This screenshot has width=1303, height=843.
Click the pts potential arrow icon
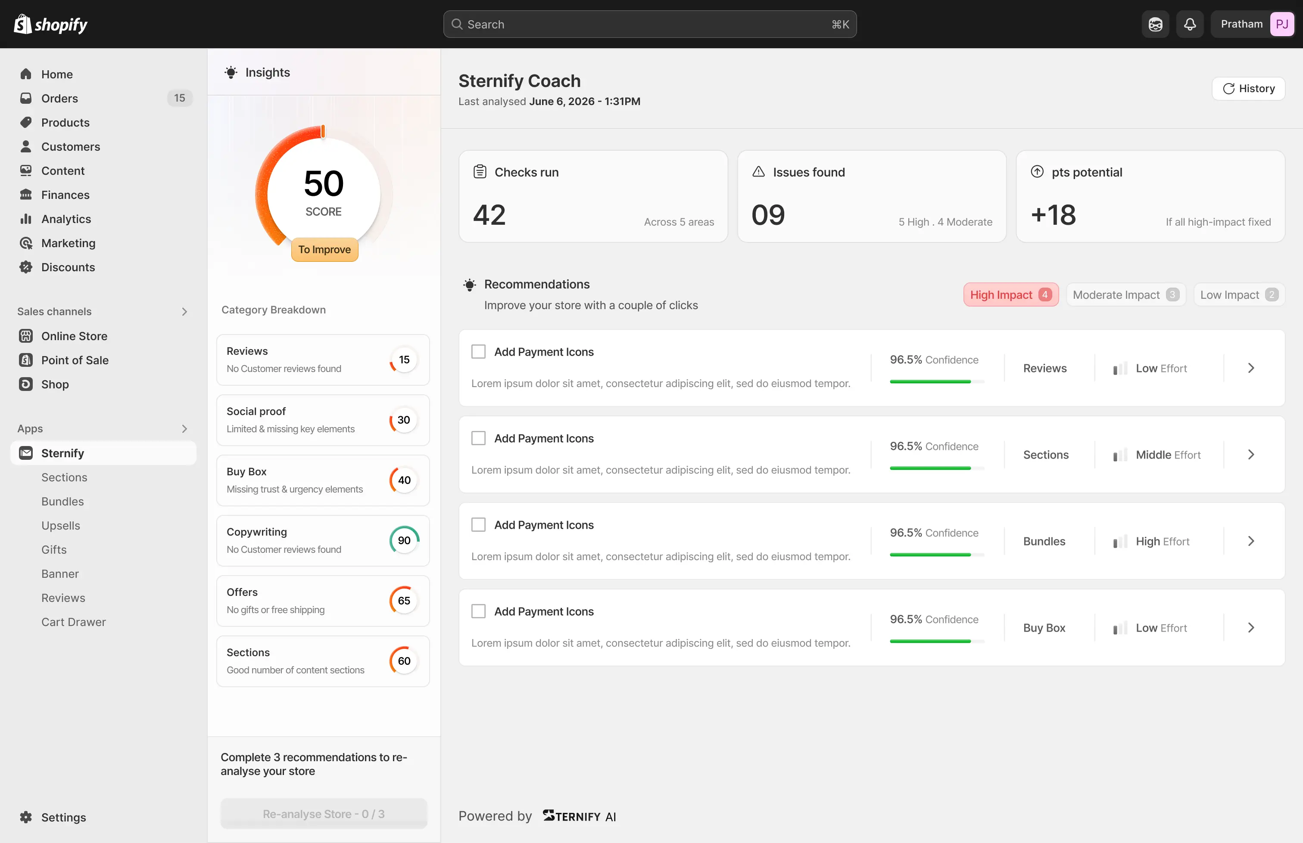pyautogui.click(x=1037, y=172)
